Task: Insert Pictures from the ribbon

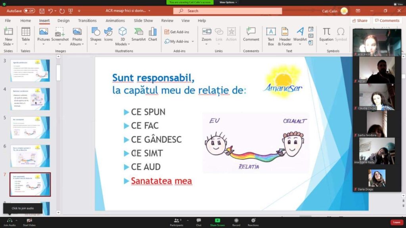Action: coord(44,36)
